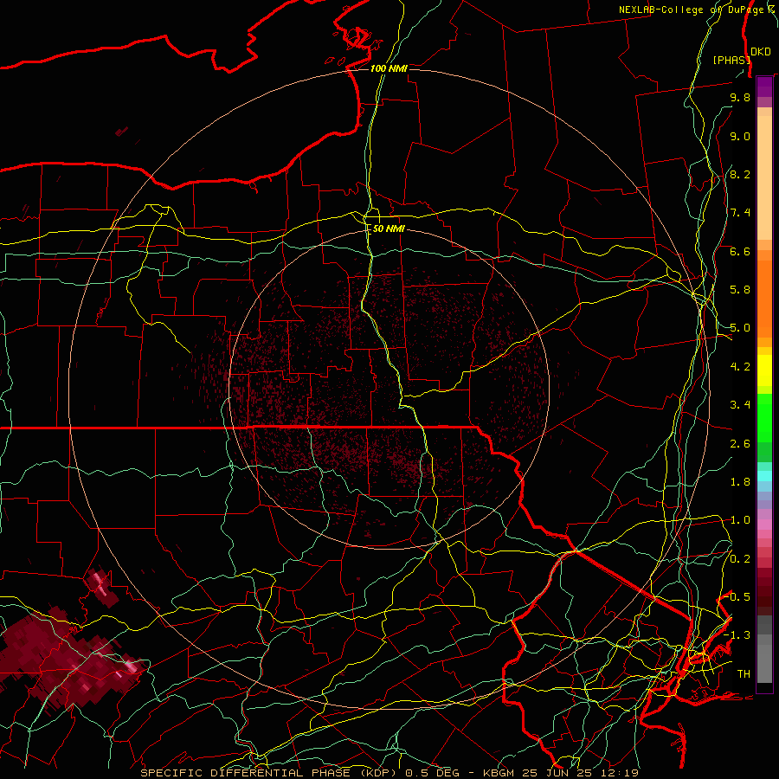Screen dimensions: 779x779
Task: Pick the bright yellow segment of the color bar
Action: pos(764,370)
